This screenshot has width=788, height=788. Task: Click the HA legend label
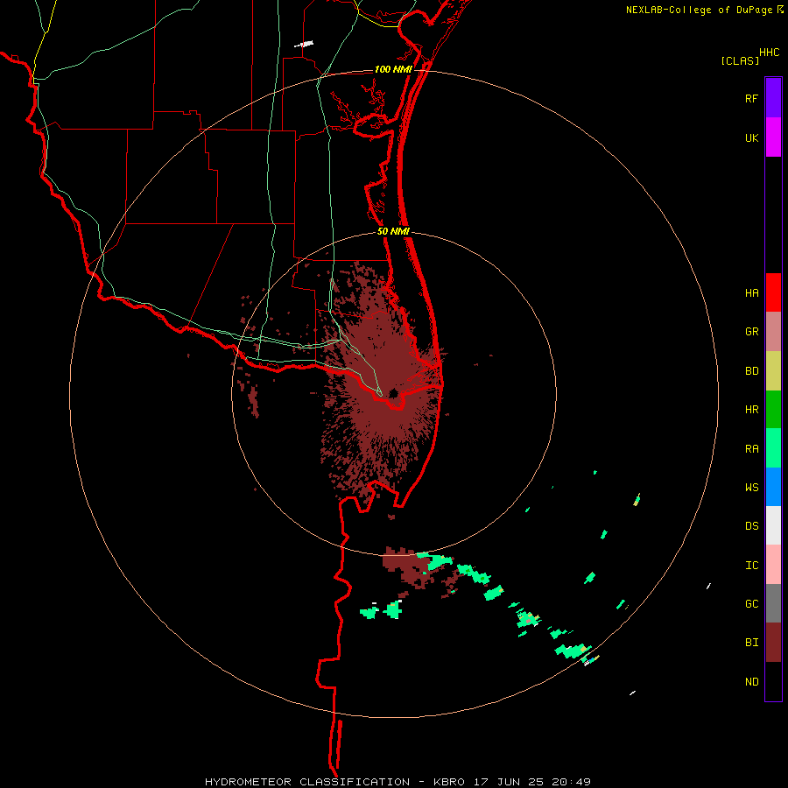pyautogui.click(x=752, y=293)
